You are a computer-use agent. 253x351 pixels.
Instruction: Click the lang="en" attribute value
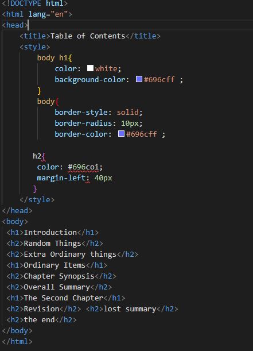click(59, 14)
